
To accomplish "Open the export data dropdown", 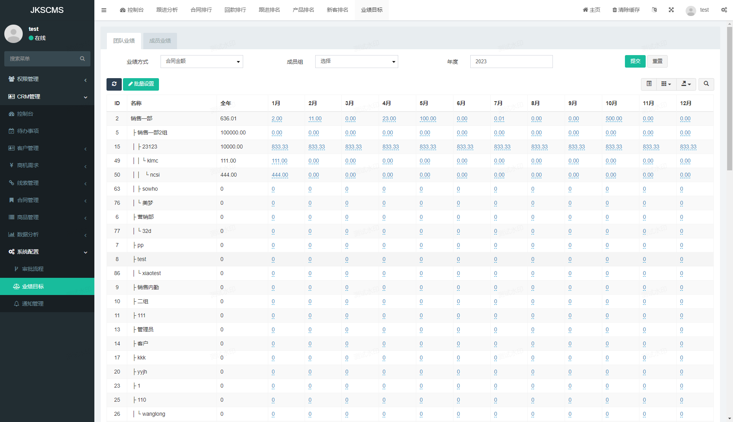I will tap(686, 84).
